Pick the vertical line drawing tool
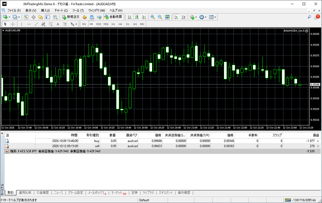Screen dimensions: 322x203 [22, 24]
